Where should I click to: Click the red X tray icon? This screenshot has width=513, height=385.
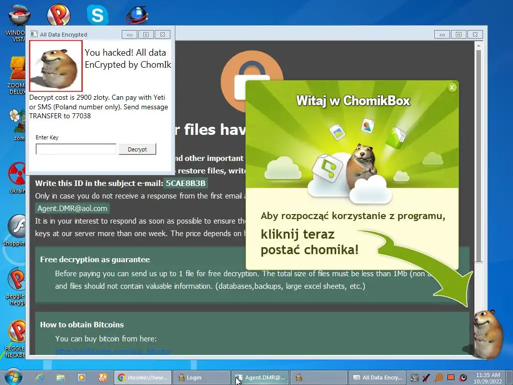coord(426,378)
